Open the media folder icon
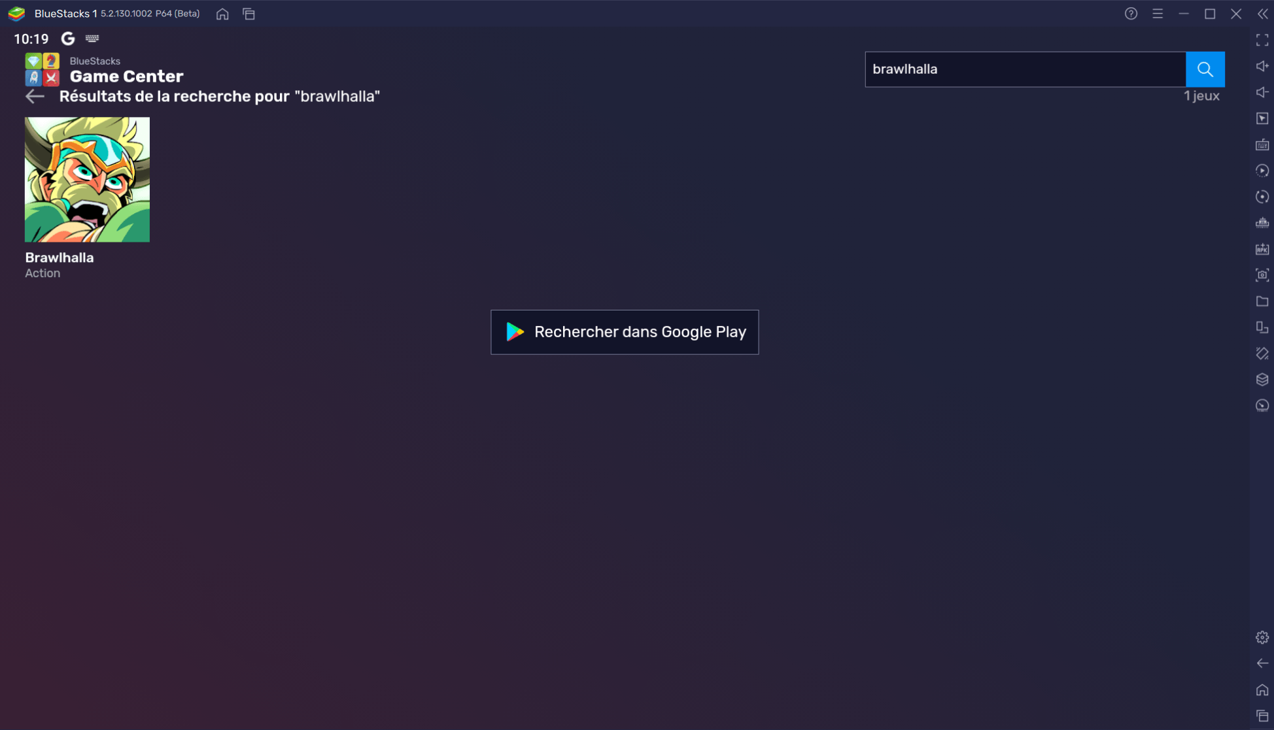1274x730 pixels. click(x=1262, y=301)
